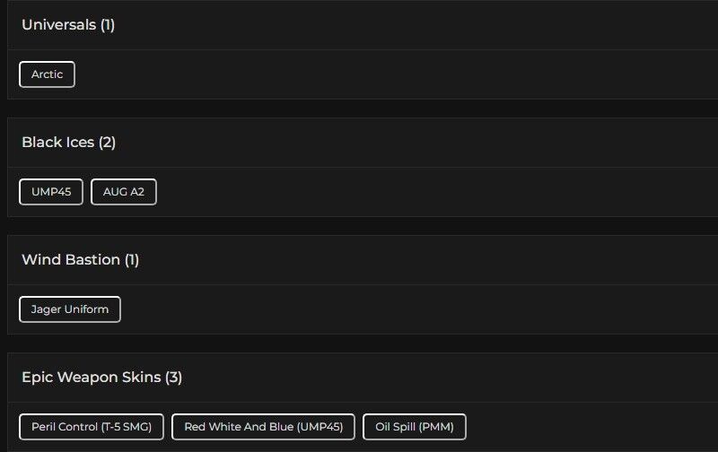Click the Epic Weapon Skins count (3)
The width and height of the screenshot is (718, 452).
[x=174, y=378]
